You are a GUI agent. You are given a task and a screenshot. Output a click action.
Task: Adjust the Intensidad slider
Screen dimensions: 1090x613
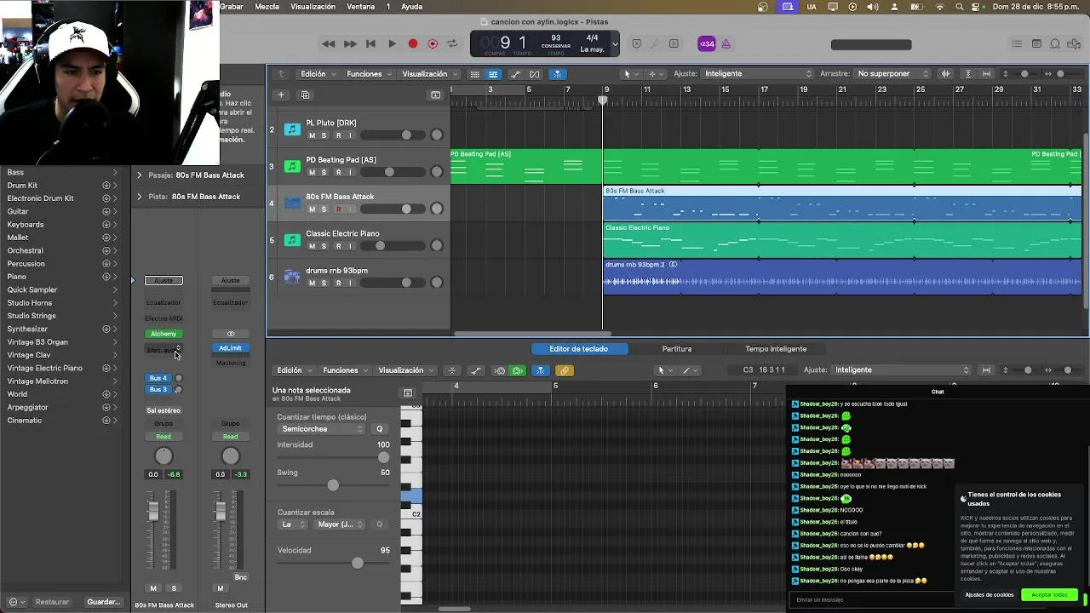click(x=333, y=457)
